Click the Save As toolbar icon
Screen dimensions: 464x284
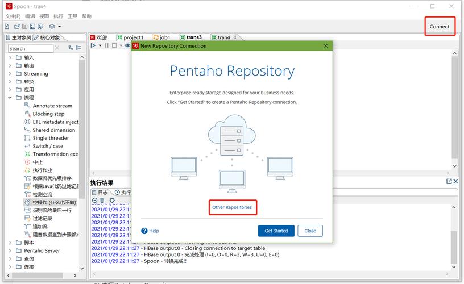point(40,26)
